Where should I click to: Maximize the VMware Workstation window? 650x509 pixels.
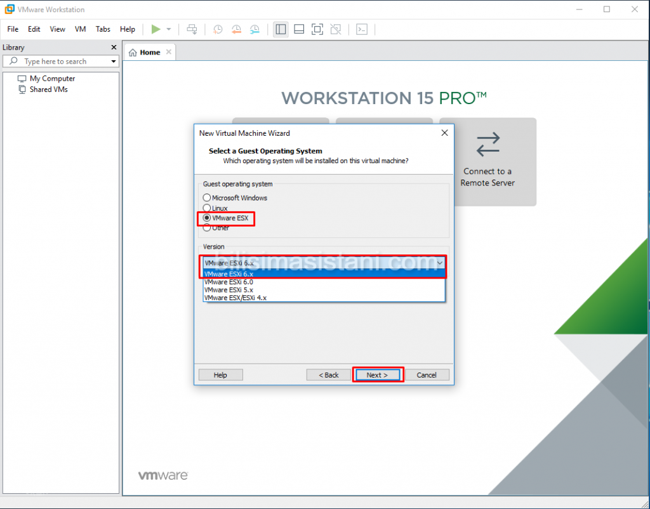pos(607,9)
